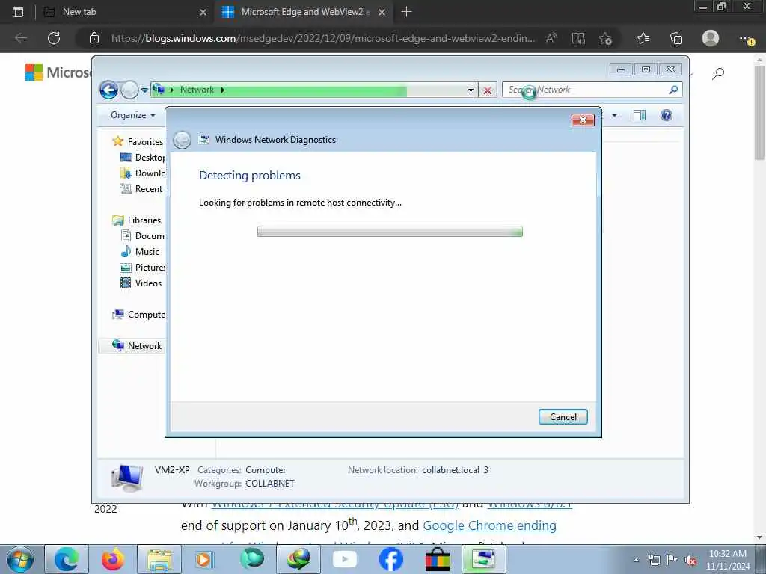Screen dimensions: 766x574
Task: Cancel the network diagnostics
Action: point(563,417)
